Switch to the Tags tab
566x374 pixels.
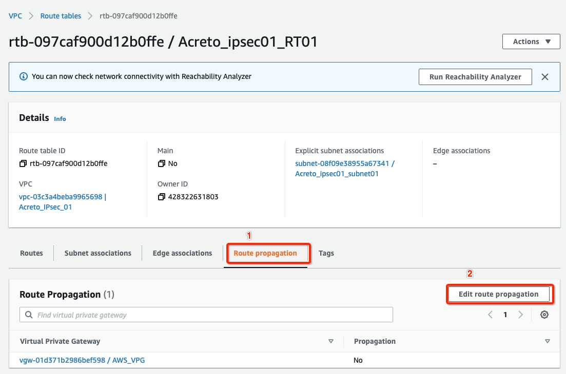[326, 253]
